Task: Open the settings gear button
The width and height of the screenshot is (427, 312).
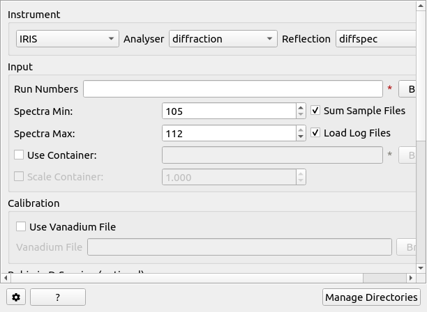Action: pyautogui.click(x=16, y=297)
